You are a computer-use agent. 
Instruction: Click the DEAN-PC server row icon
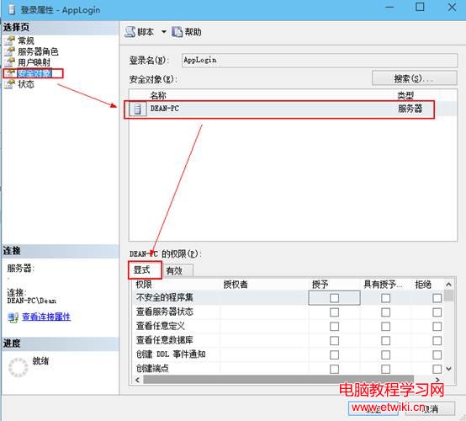pyautogui.click(x=138, y=109)
